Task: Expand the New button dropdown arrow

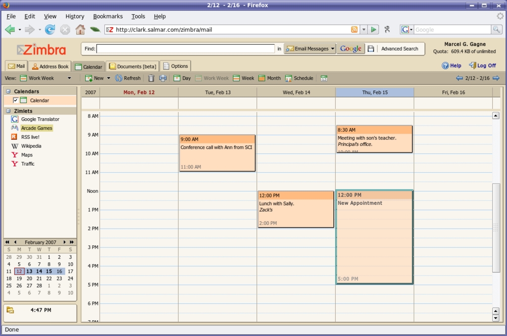Action: coord(108,78)
